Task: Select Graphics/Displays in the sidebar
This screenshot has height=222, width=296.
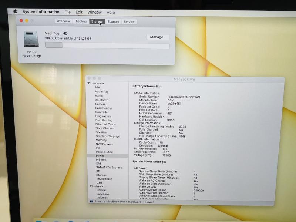Action: click(x=108, y=136)
